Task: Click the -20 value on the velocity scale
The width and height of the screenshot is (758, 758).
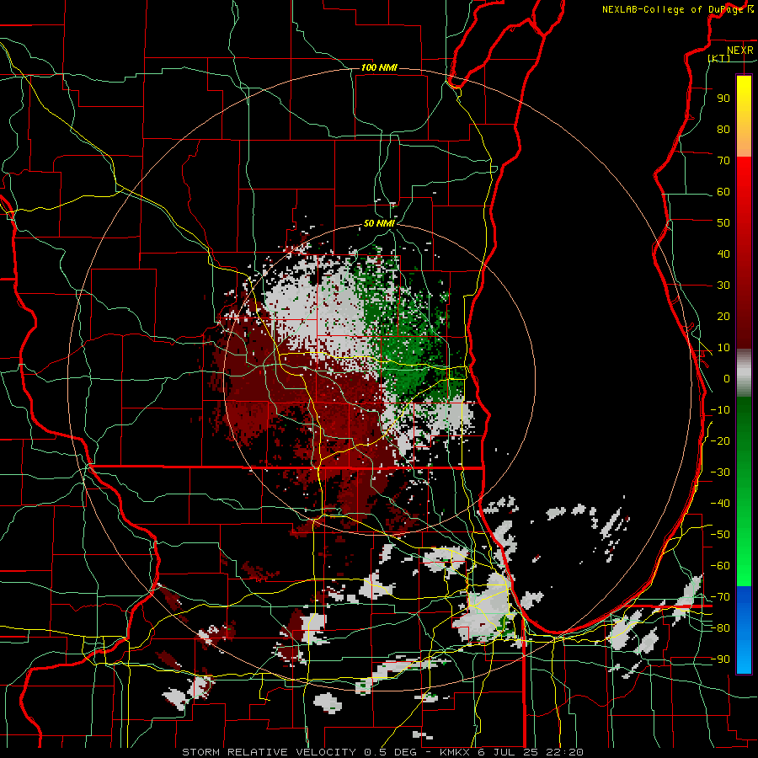Action: [720, 440]
